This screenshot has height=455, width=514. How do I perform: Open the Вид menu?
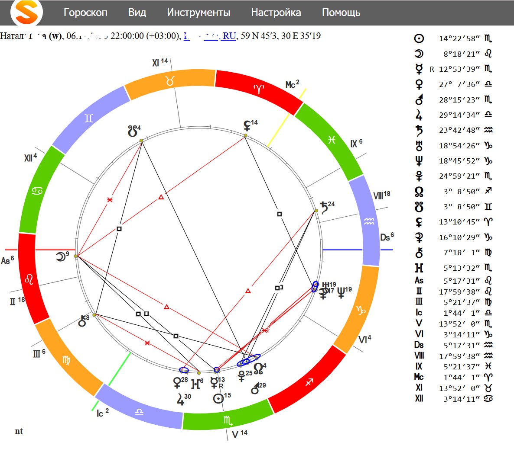[x=137, y=13]
